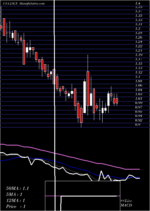150x211 pixels.
Task: Click the 1.22 price level label
Action: coord(139,46)
